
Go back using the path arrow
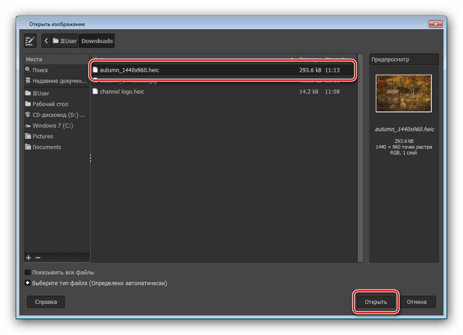[46, 41]
